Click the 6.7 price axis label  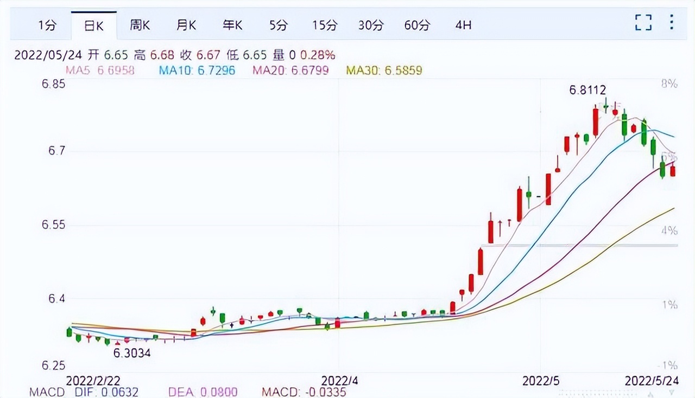(56, 150)
